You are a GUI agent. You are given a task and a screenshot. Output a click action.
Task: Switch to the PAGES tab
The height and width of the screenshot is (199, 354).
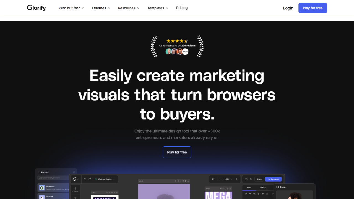[263, 188]
